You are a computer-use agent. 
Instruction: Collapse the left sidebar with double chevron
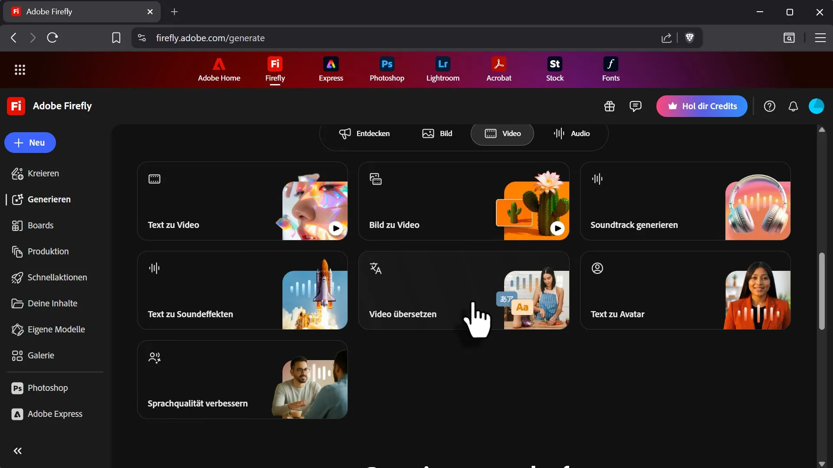pyautogui.click(x=17, y=451)
